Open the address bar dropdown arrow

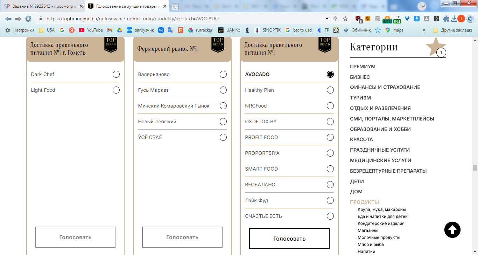(x=327, y=19)
